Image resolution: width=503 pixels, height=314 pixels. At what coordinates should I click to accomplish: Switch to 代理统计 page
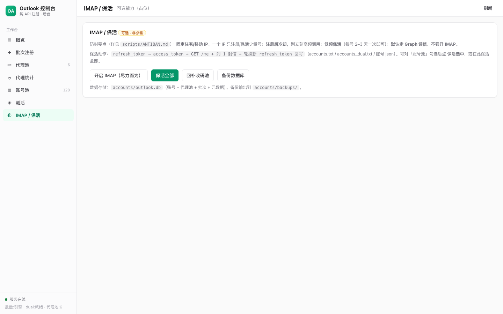pos(38,78)
